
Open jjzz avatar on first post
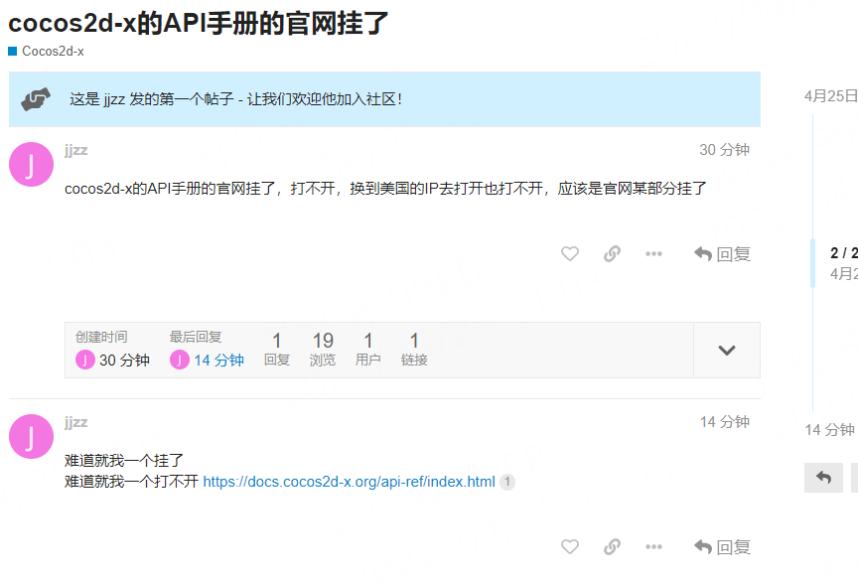[31, 164]
